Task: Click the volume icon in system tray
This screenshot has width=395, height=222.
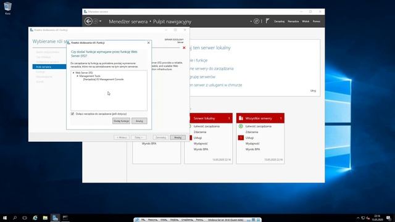Action: [368, 218]
